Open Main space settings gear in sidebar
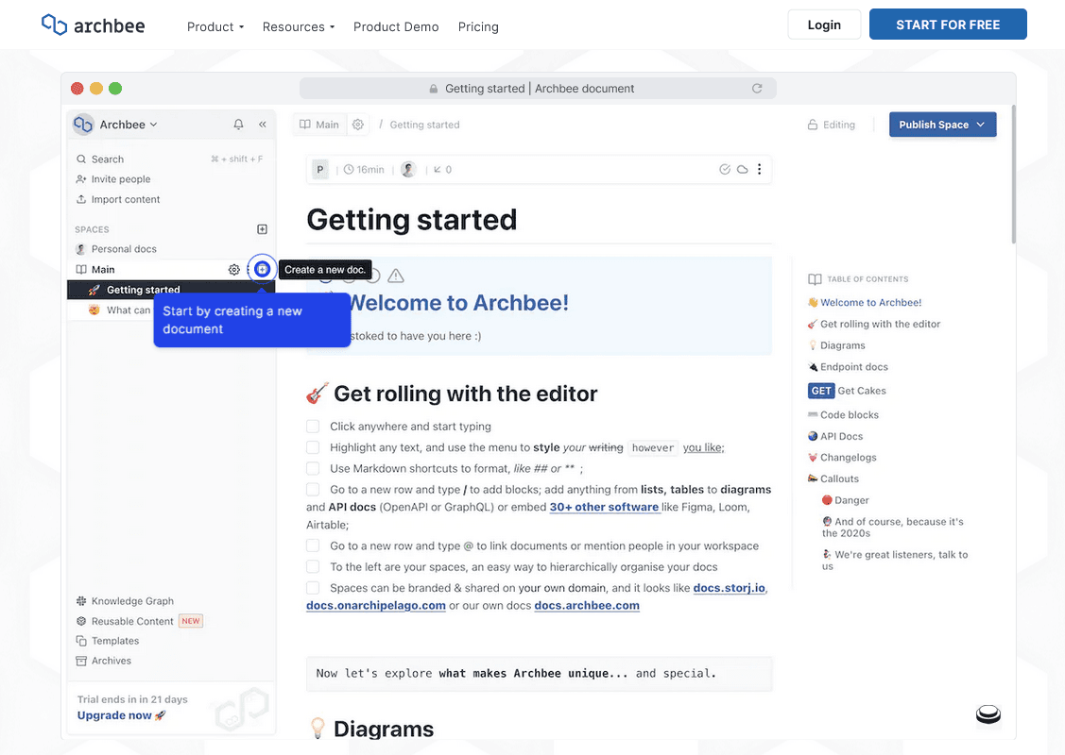The image size is (1065, 755). point(233,270)
